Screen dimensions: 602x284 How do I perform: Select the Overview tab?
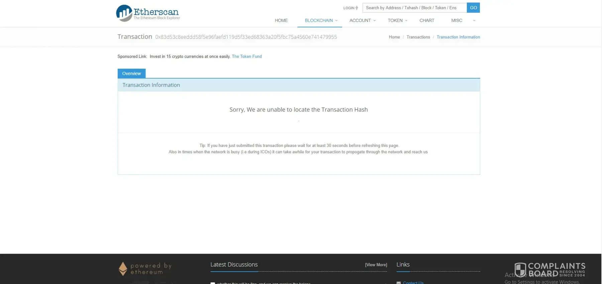click(x=131, y=74)
